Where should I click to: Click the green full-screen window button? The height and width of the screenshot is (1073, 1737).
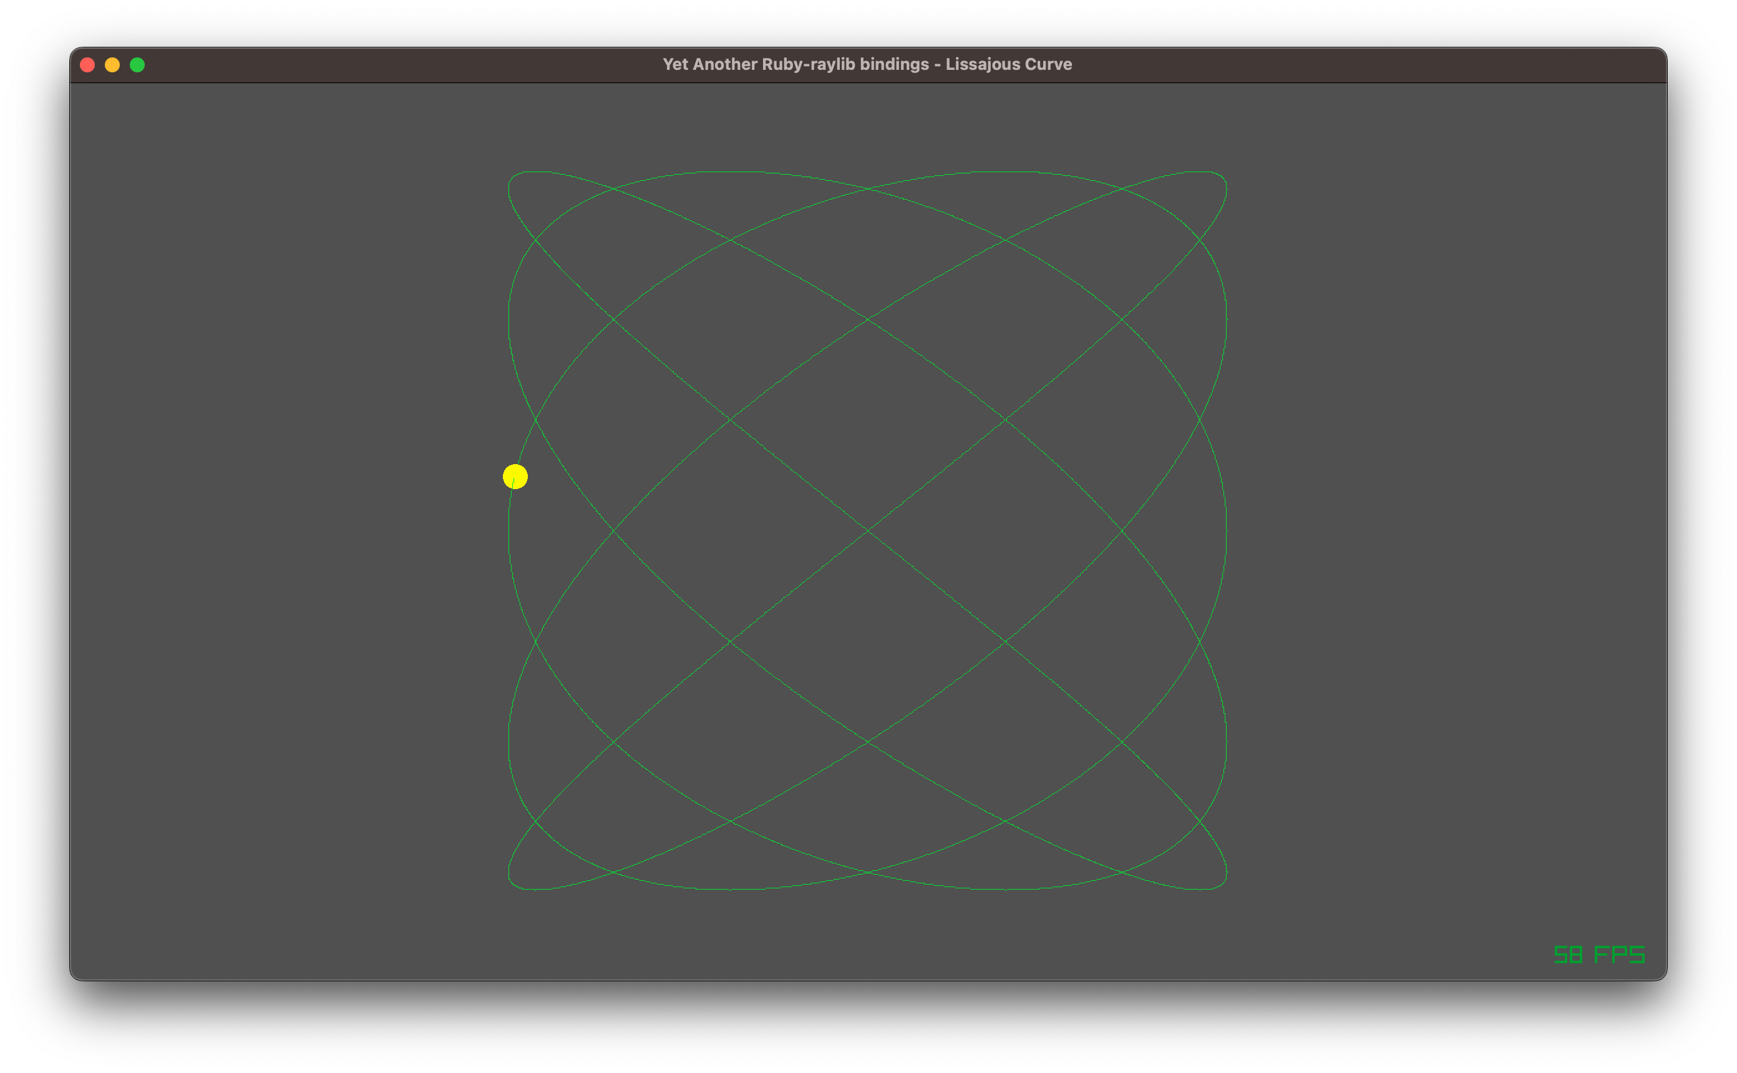click(138, 65)
